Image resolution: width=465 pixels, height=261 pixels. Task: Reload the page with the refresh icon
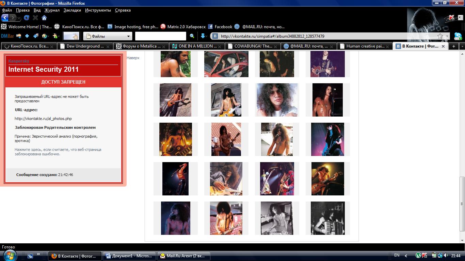click(27, 18)
